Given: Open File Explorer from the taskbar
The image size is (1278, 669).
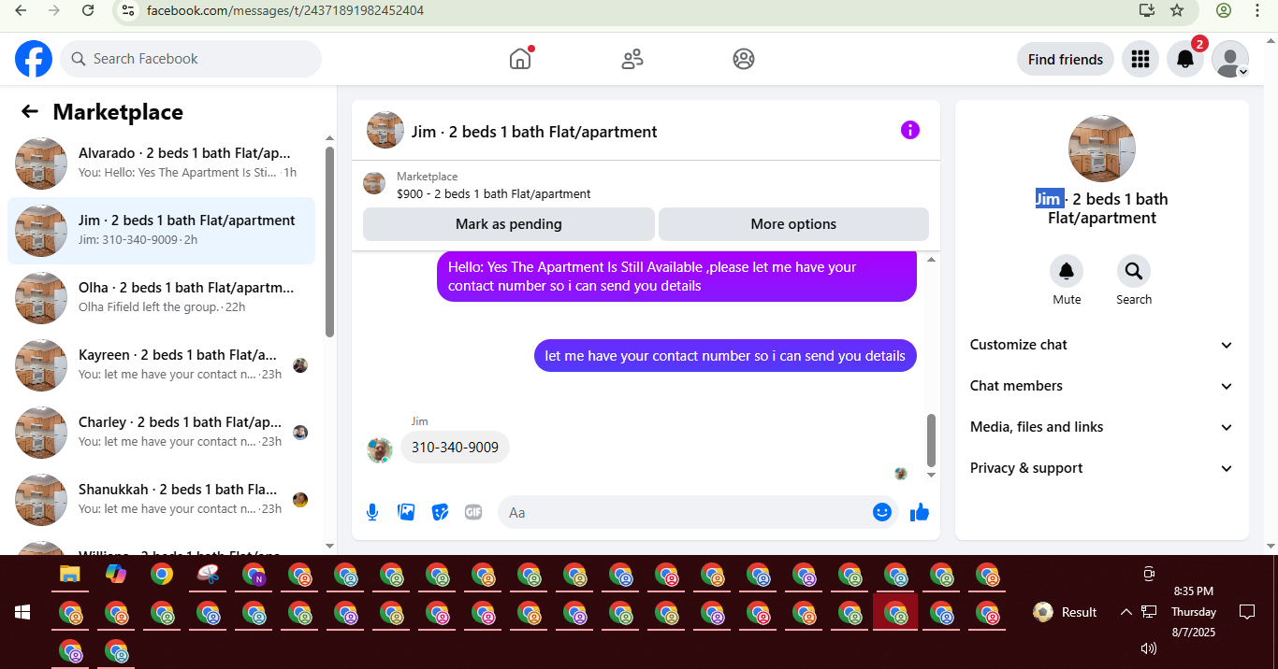Looking at the screenshot, I should pos(70,574).
